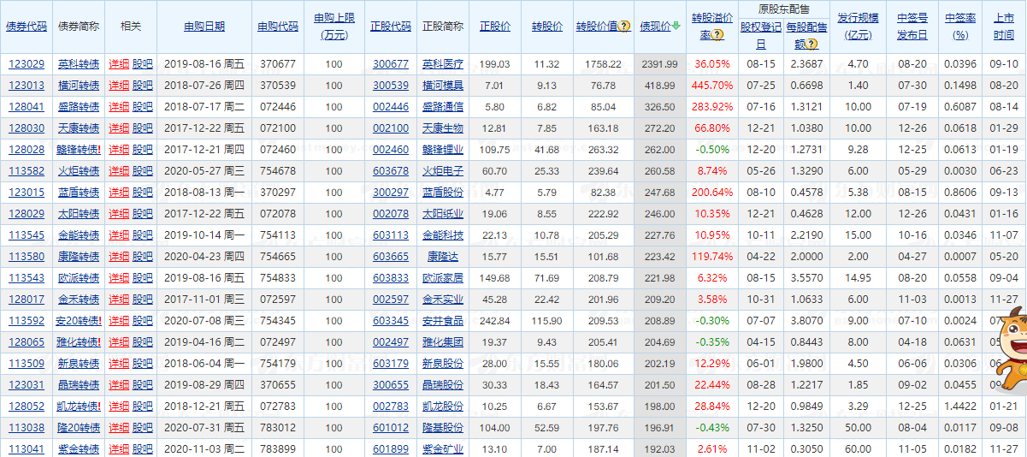Click 详细 in the 盛路转债 row

(x=119, y=107)
